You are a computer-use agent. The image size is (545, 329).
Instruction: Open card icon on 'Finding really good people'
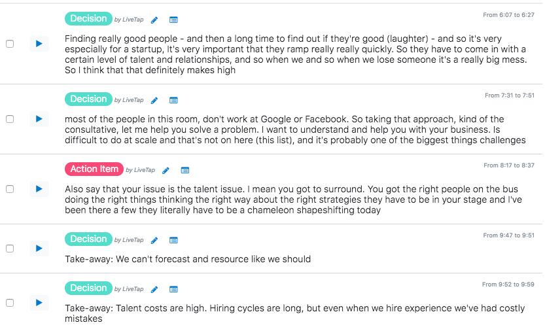pos(173,20)
